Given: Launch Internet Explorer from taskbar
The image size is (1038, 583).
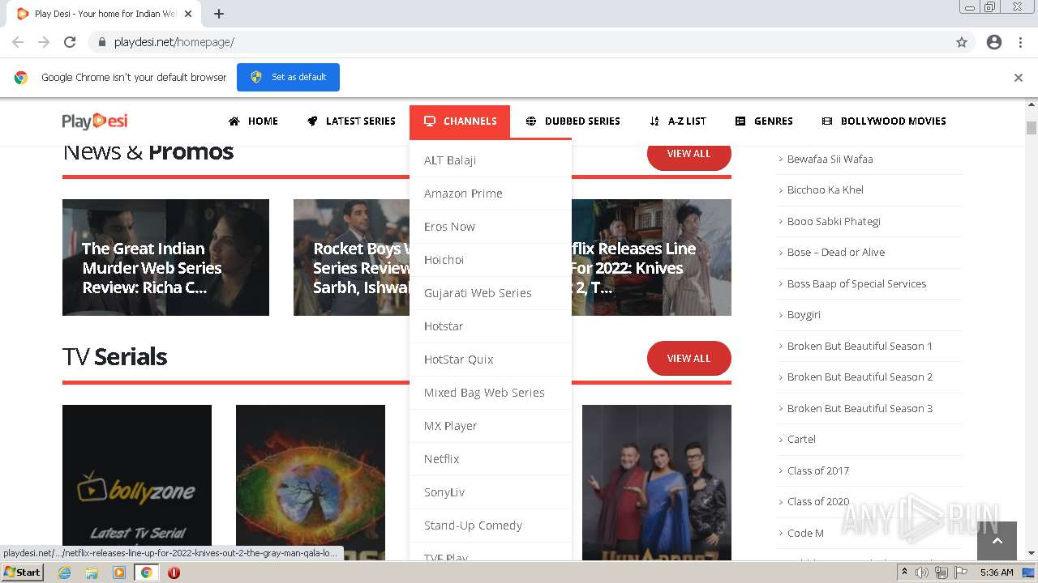Looking at the screenshot, I should pos(64,572).
